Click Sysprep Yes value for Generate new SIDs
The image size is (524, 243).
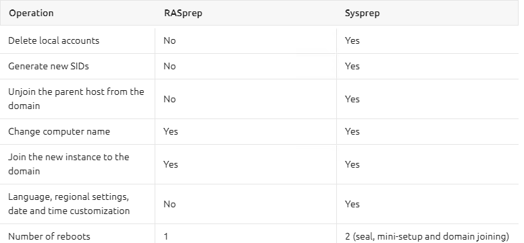pyautogui.click(x=352, y=67)
